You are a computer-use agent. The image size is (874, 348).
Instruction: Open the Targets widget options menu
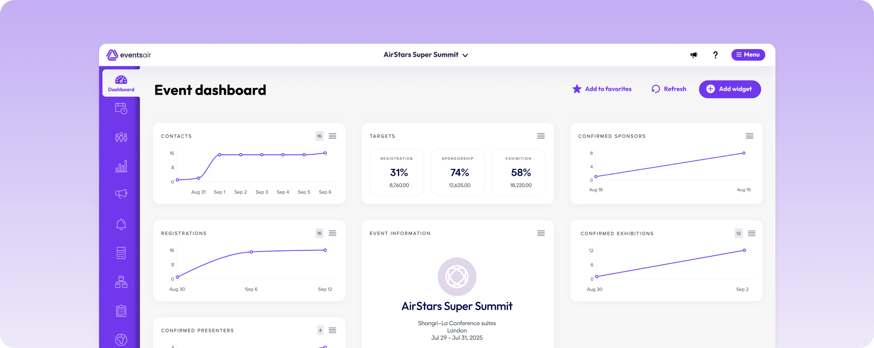[541, 136]
